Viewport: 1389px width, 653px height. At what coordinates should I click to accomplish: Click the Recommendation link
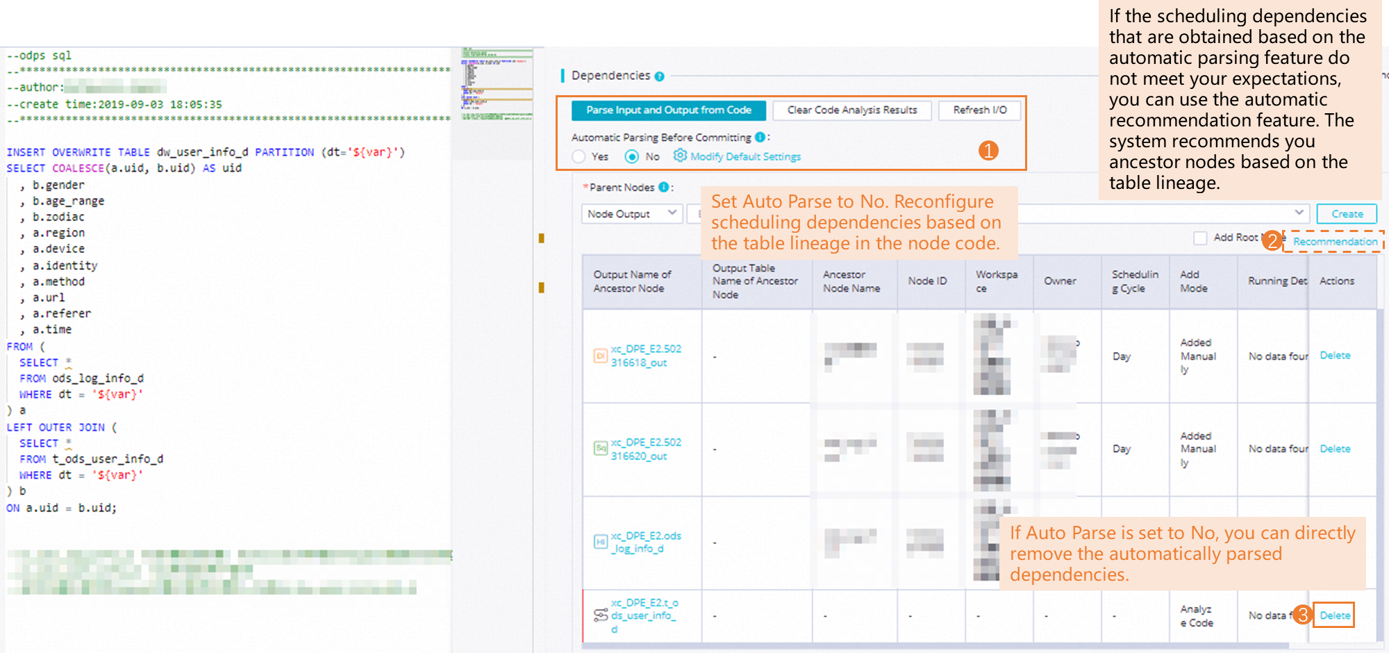[1335, 242]
